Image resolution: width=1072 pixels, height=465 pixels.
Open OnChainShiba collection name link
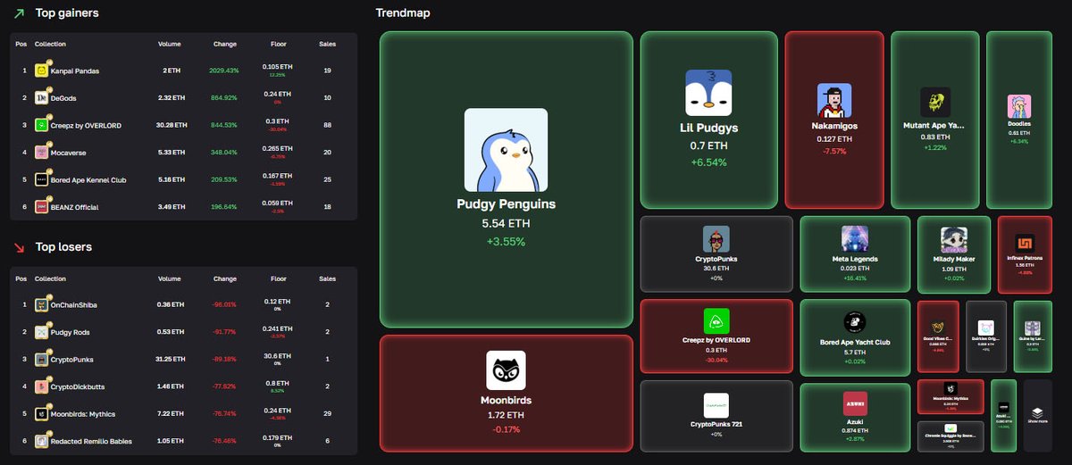pos(75,305)
